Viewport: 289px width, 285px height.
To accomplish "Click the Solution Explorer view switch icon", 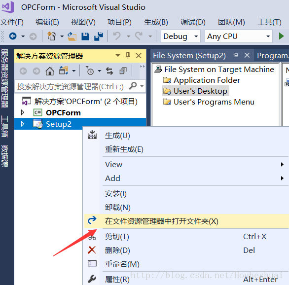I will tap(64, 71).
